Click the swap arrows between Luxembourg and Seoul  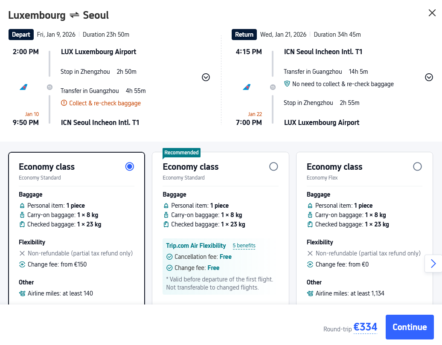pos(75,15)
